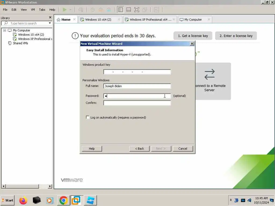Click the Password field

click(x=137, y=96)
